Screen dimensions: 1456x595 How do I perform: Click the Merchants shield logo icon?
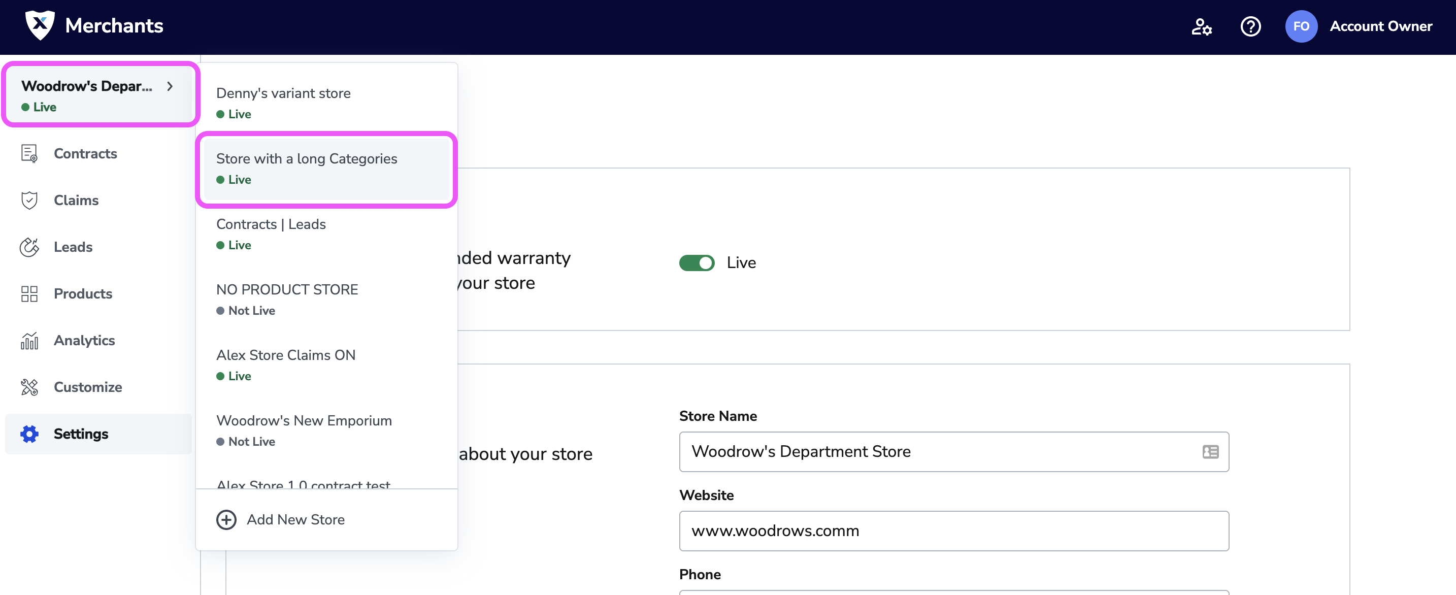40,25
